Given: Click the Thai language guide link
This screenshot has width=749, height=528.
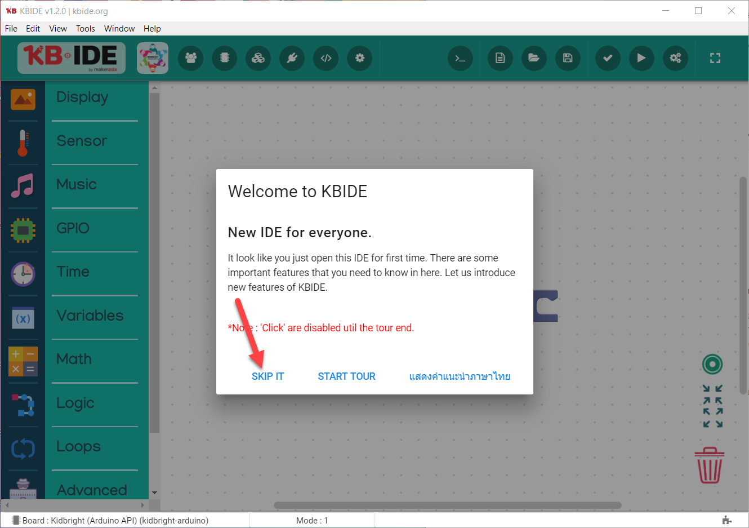Looking at the screenshot, I should 460,376.
